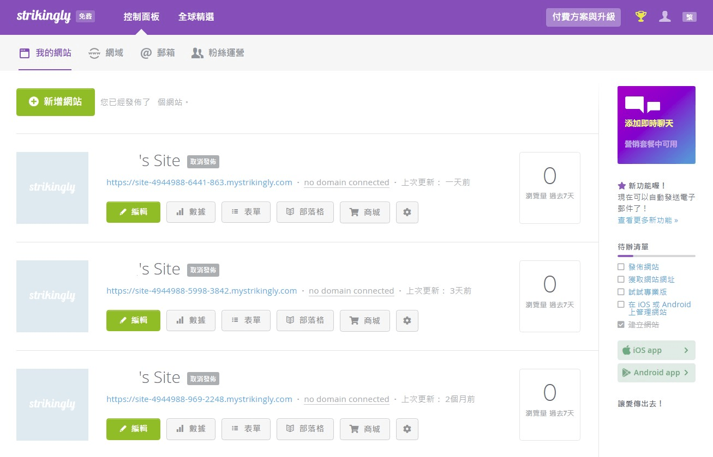
Task: Open the achievements trophy icon
Action: pos(640,16)
